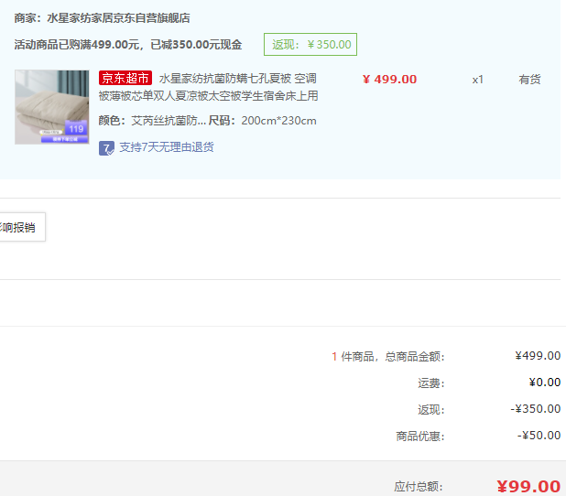Click cashback value -¥350.00
The width and height of the screenshot is (566, 496).
coord(535,409)
